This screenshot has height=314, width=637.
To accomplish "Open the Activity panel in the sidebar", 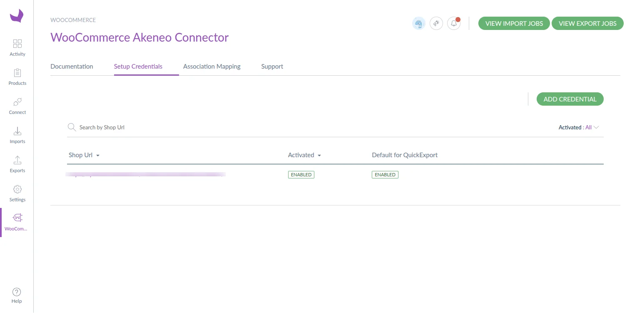I will tap(17, 47).
